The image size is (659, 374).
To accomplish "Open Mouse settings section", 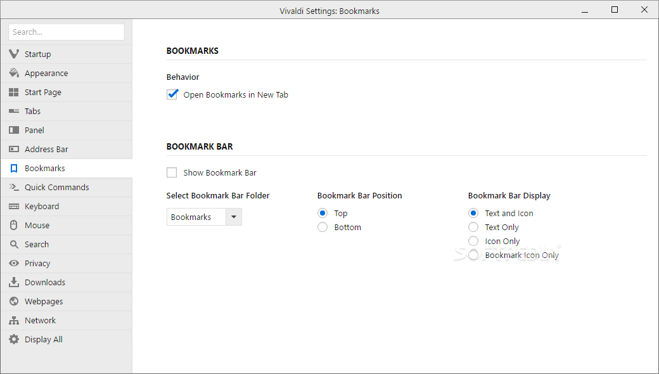I will pos(67,225).
